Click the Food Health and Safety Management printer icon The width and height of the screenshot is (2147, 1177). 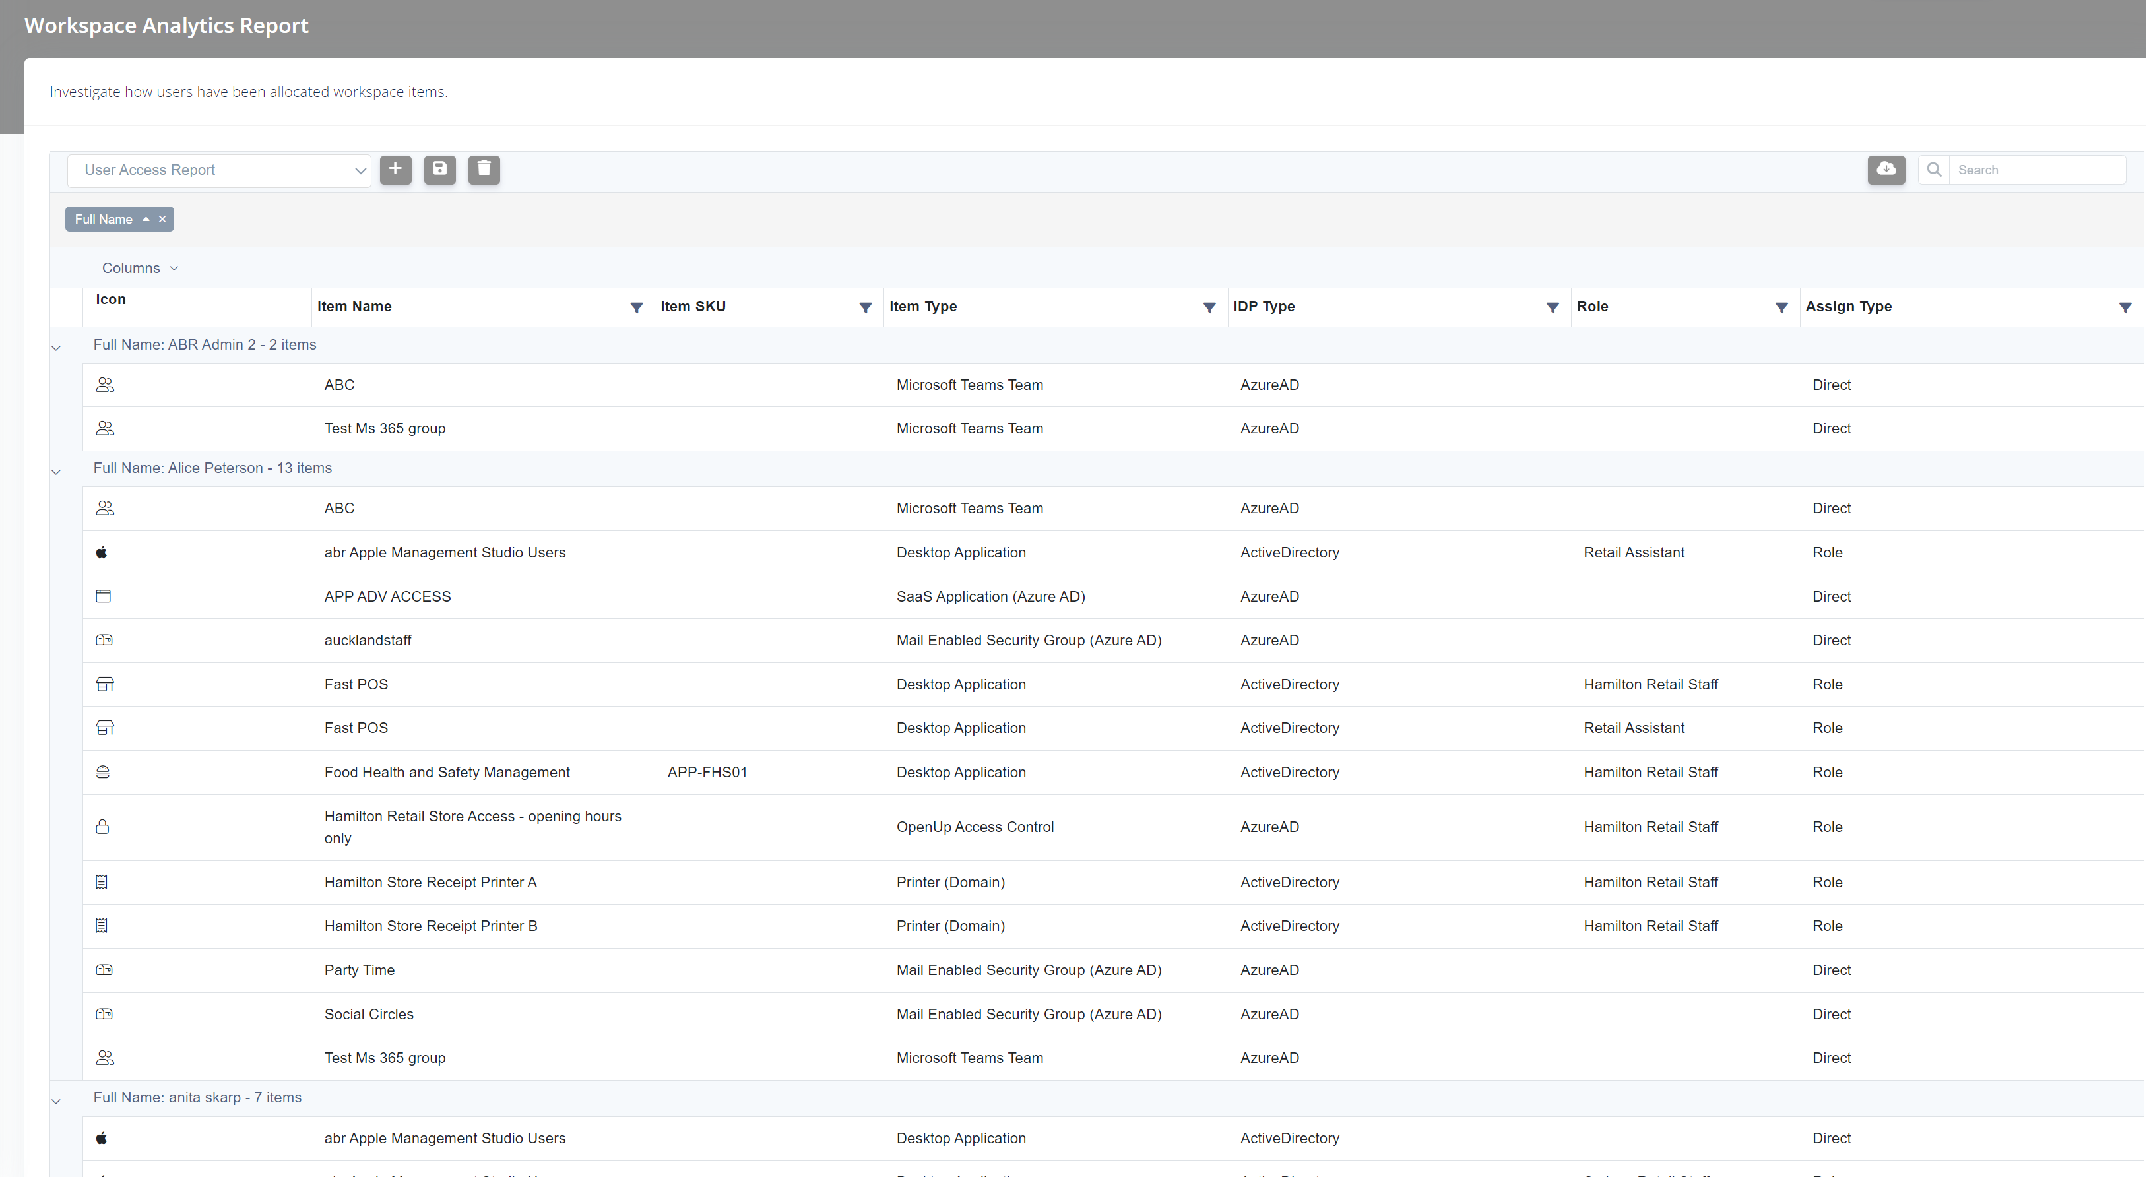click(103, 771)
